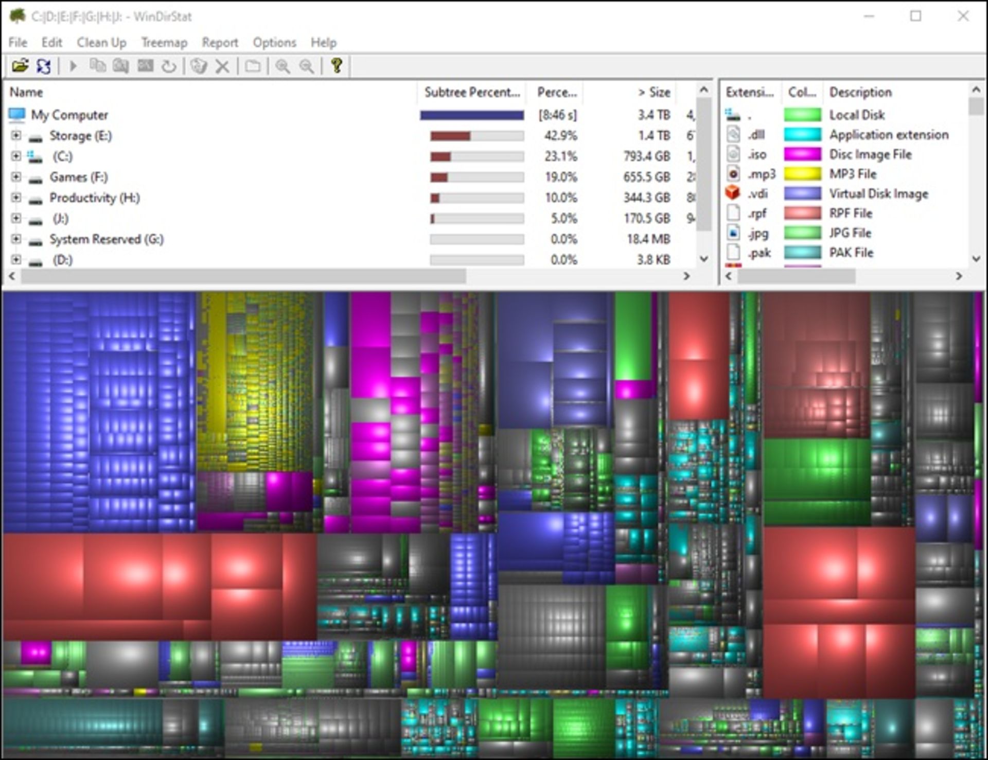Image resolution: width=988 pixels, height=760 pixels.
Task: Expand the Productivity (H:) drive node
Action: [x=16, y=198]
